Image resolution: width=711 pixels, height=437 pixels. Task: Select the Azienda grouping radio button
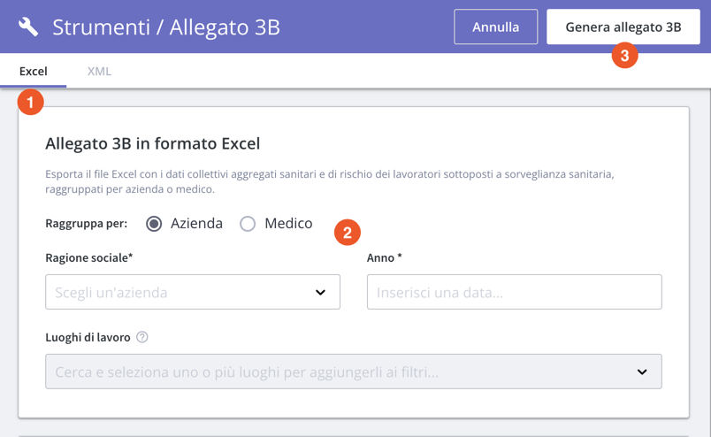pyautogui.click(x=154, y=224)
